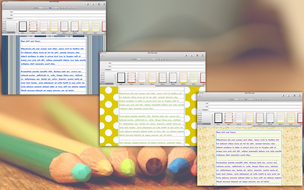Open list style dropdown in blue striped window
304x190 pixels.
[x=69, y=8]
